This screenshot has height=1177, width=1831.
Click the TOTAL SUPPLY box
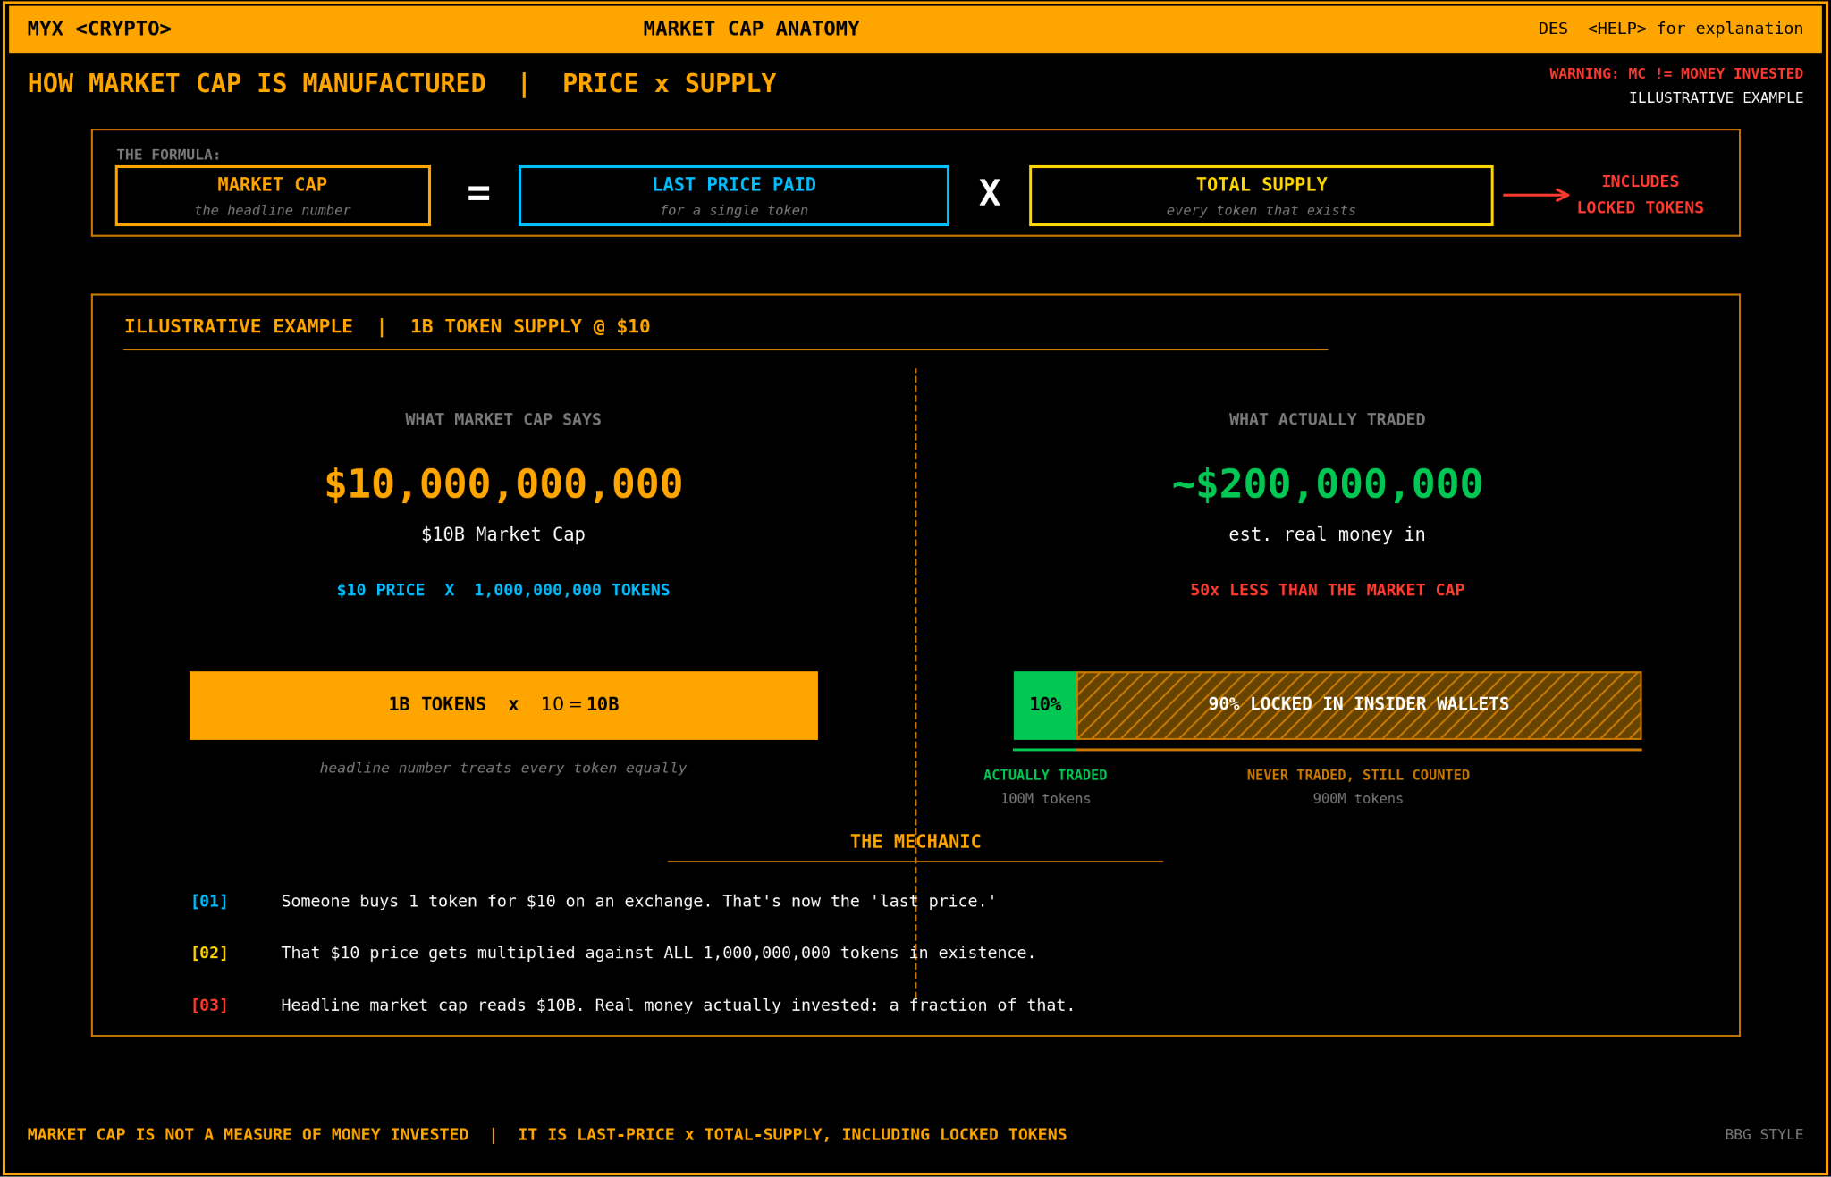pyautogui.click(x=1261, y=196)
